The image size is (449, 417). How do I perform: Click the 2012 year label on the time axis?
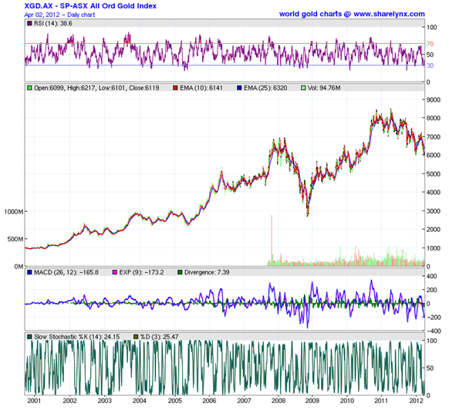416,401
